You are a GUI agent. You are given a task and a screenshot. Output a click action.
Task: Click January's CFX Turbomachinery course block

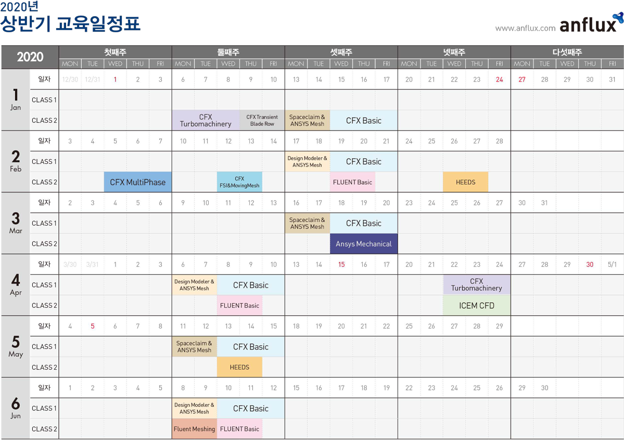click(x=206, y=120)
